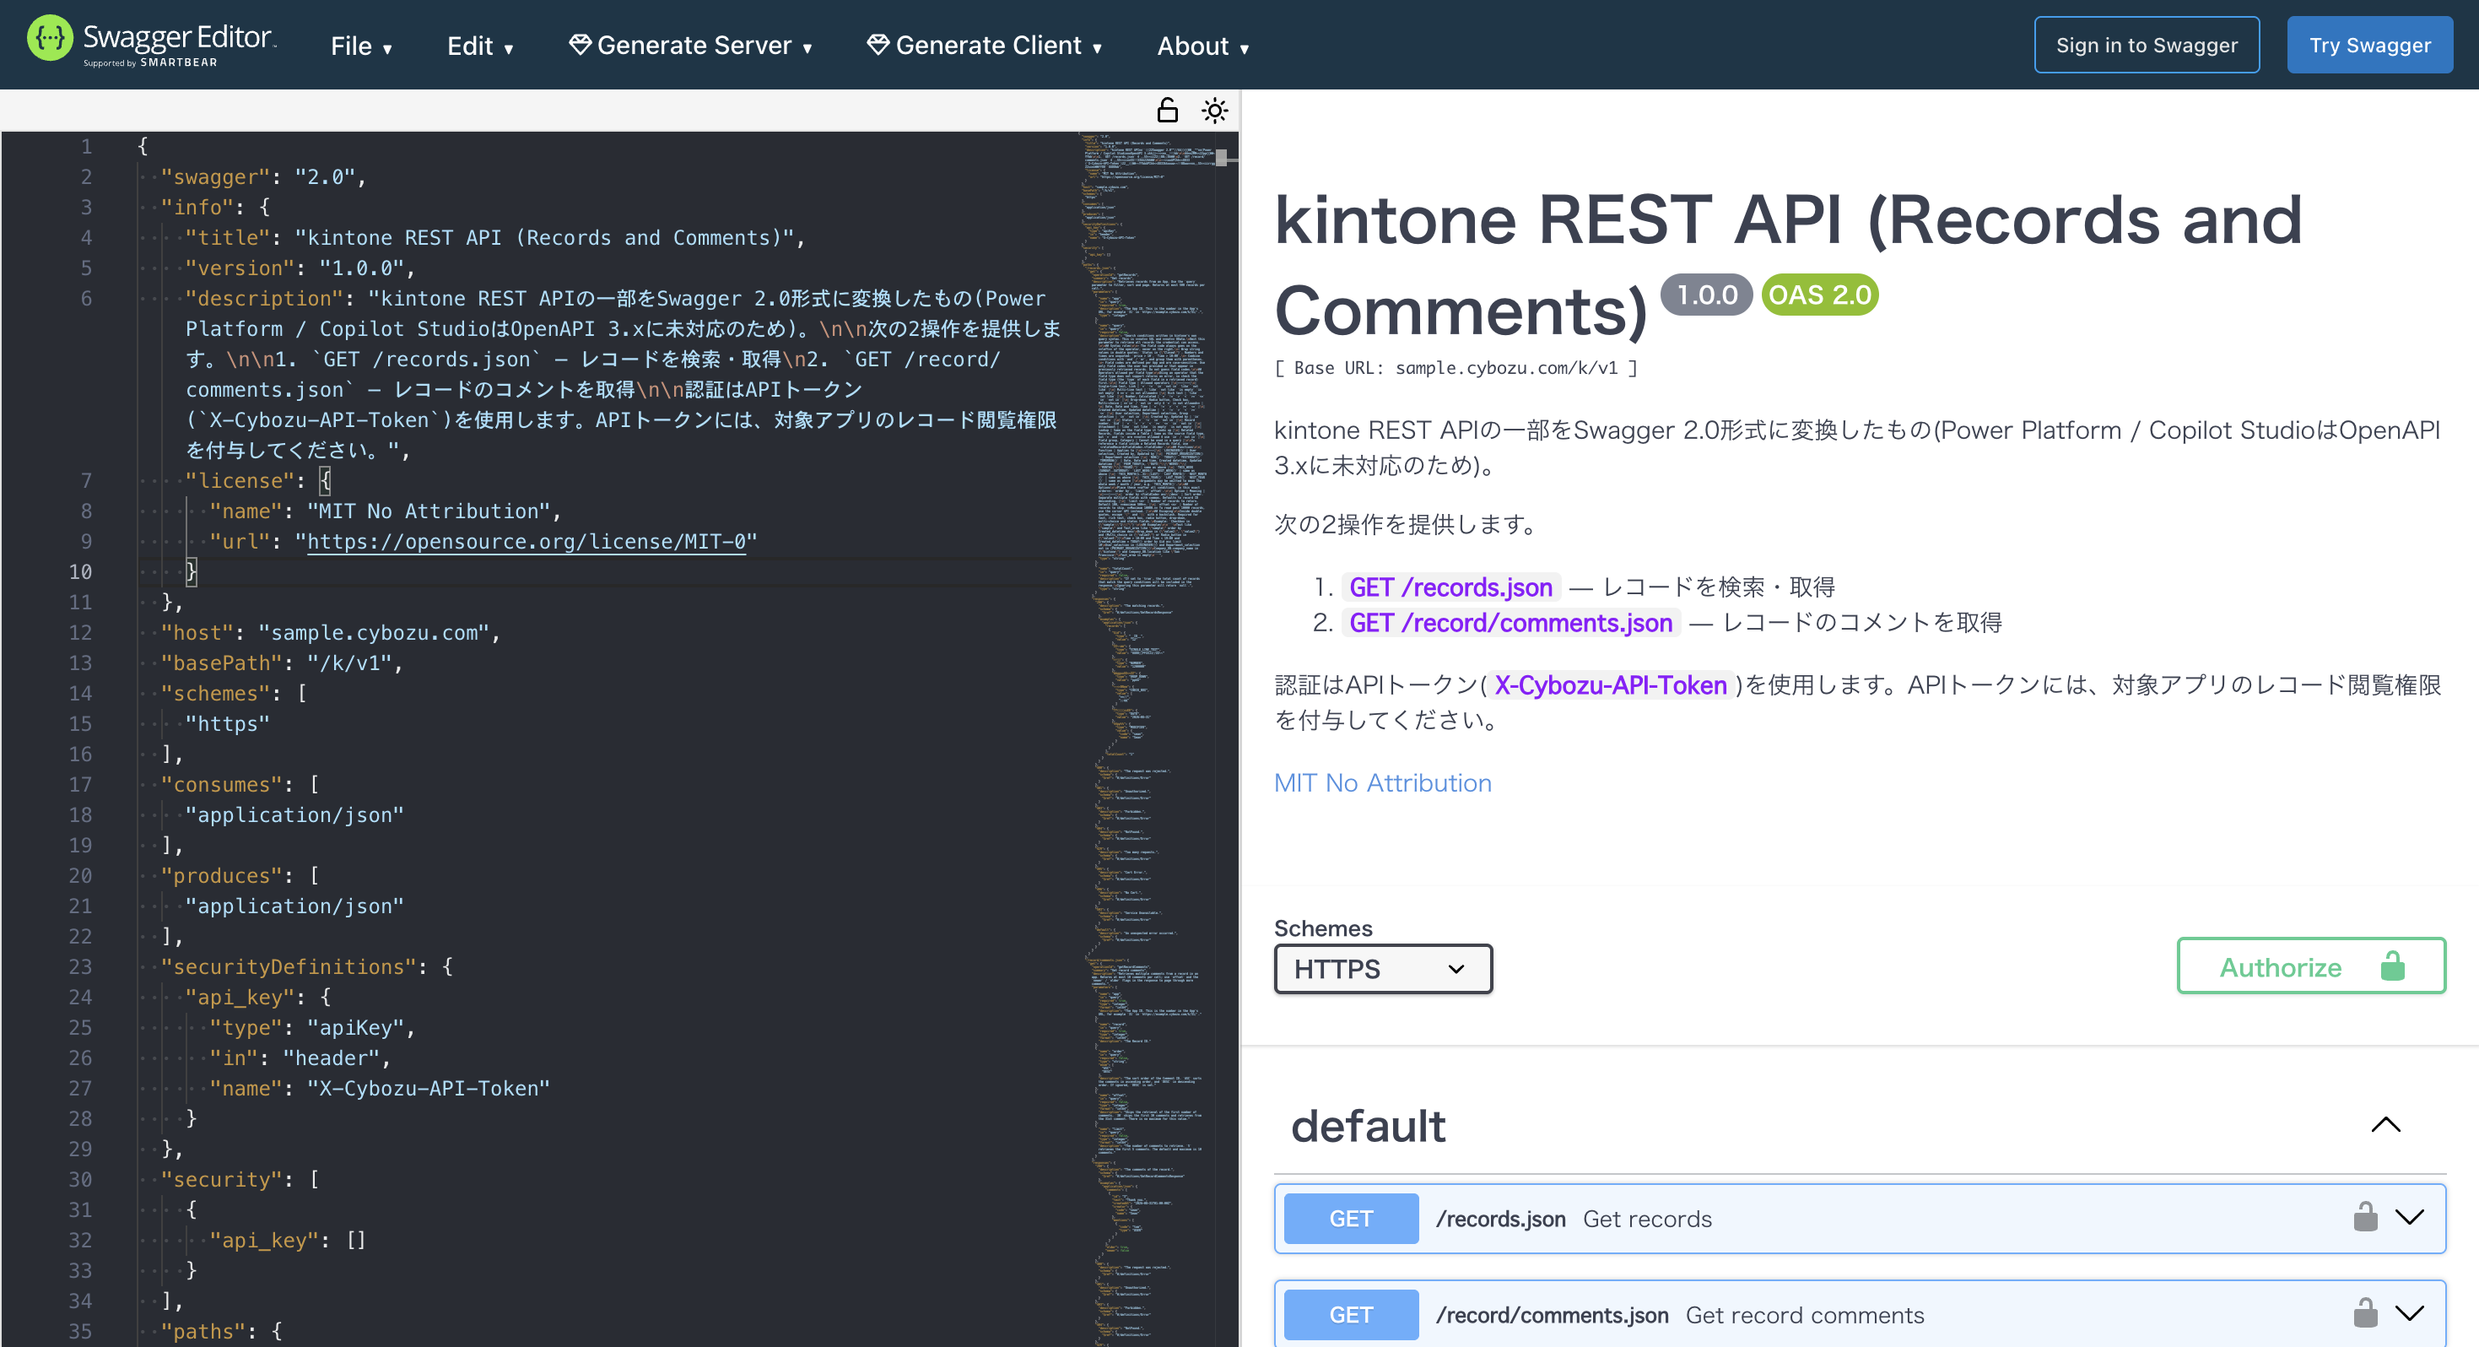Collapse the default section chevron
The height and width of the screenshot is (1347, 2479).
click(x=2384, y=1124)
